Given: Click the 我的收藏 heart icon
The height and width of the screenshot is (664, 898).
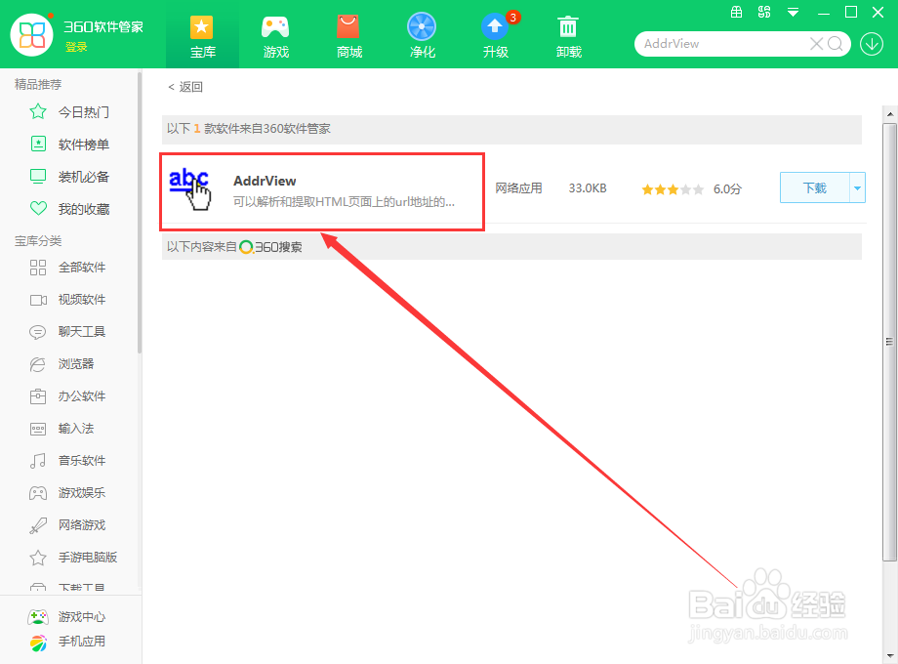Looking at the screenshot, I should 38,209.
